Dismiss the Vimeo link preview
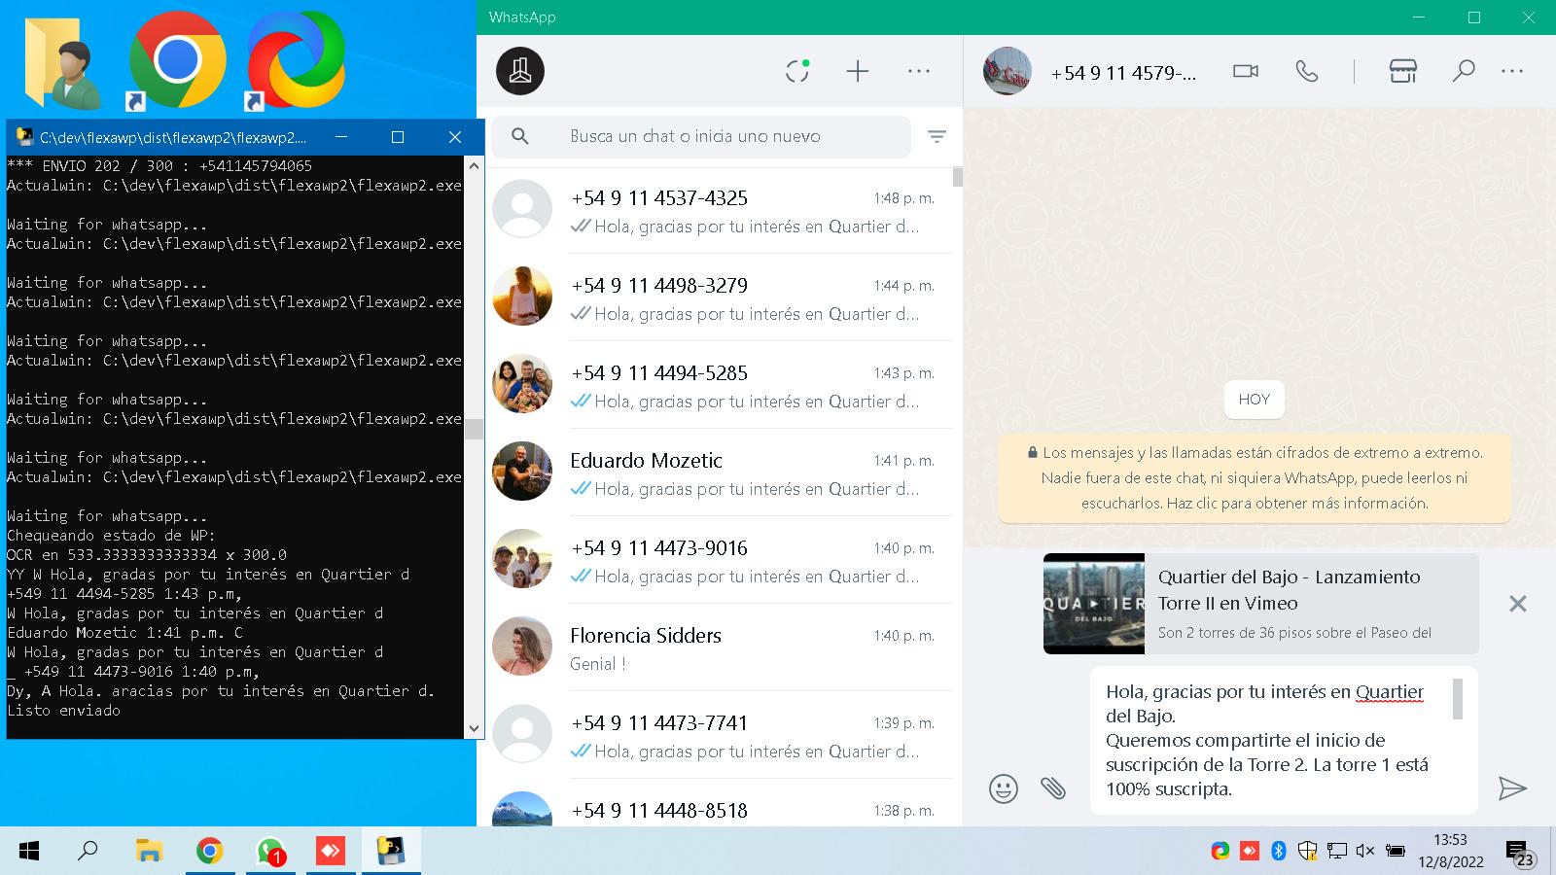 (x=1517, y=604)
